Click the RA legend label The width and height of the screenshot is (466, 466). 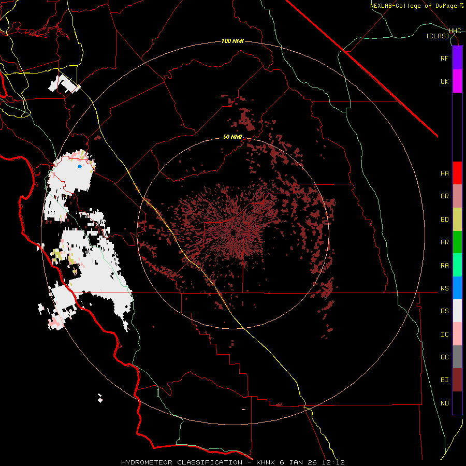pyautogui.click(x=444, y=266)
